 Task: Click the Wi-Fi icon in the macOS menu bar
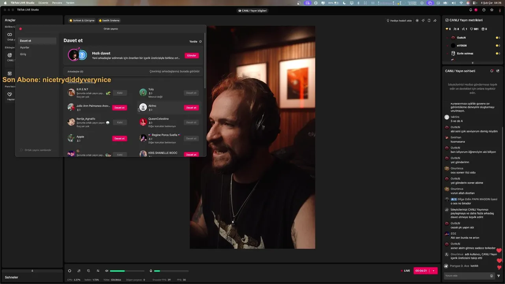click(x=461, y=3)
